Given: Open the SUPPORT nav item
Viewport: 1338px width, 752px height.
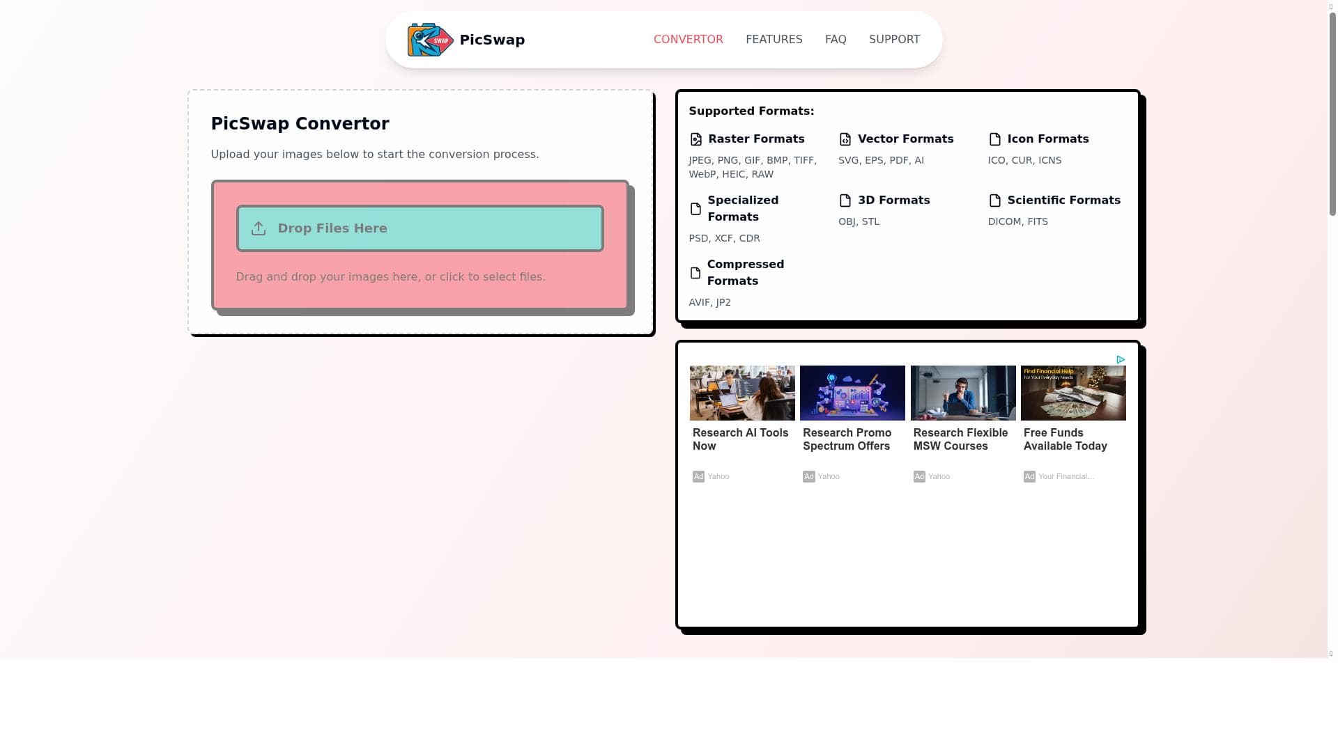Looking at the screenshot, I should pos(894,40).
